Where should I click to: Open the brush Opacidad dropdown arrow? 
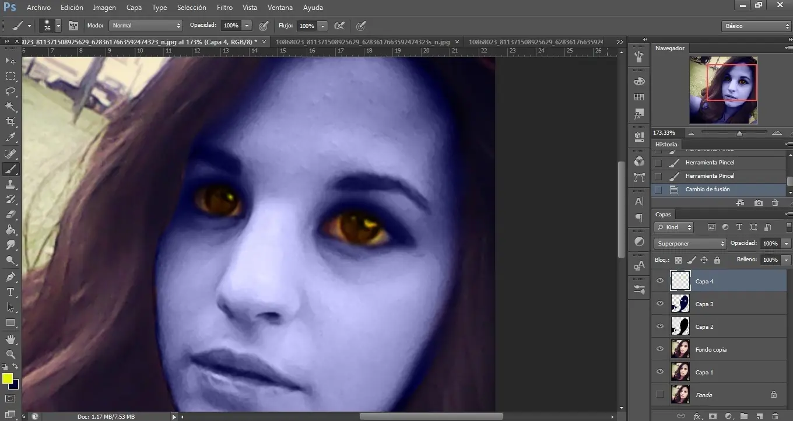247,26
